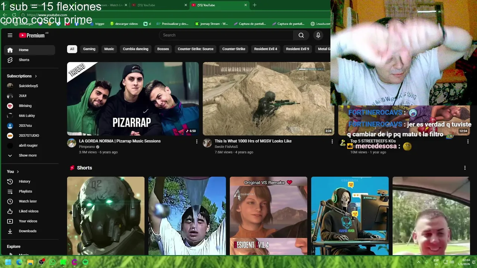The height and width of the screenshot is (268, 477).
Task: Open more options for Top 5 STREETBEEFS video
Action: (x=468, y=141)
